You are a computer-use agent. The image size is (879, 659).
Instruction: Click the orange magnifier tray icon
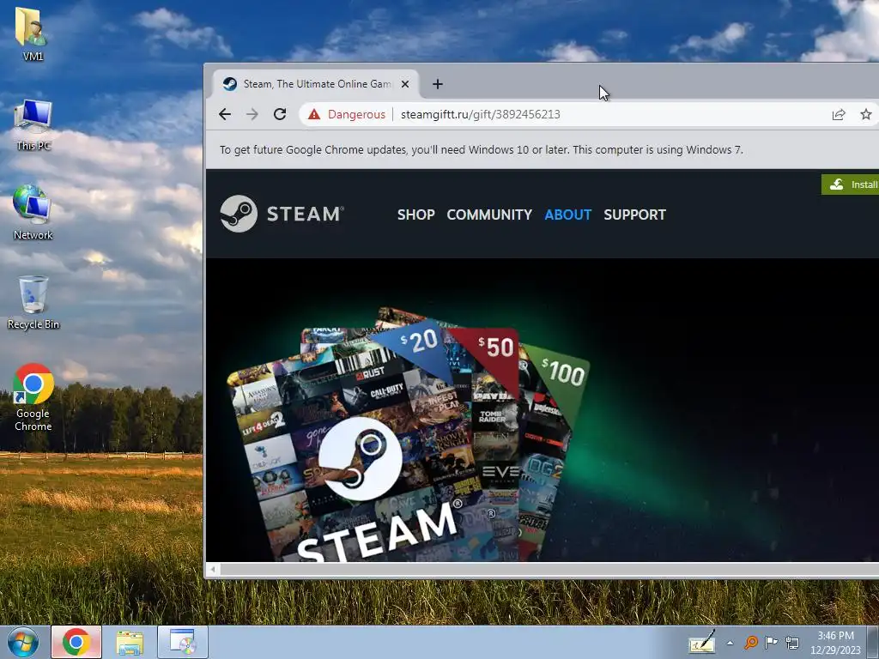(x=751, y=642)
